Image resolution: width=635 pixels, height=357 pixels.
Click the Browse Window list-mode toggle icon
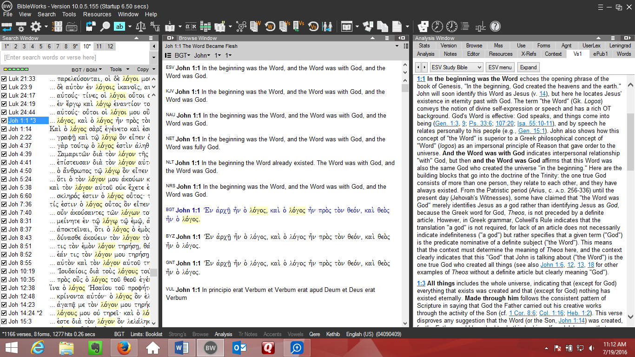168,55
